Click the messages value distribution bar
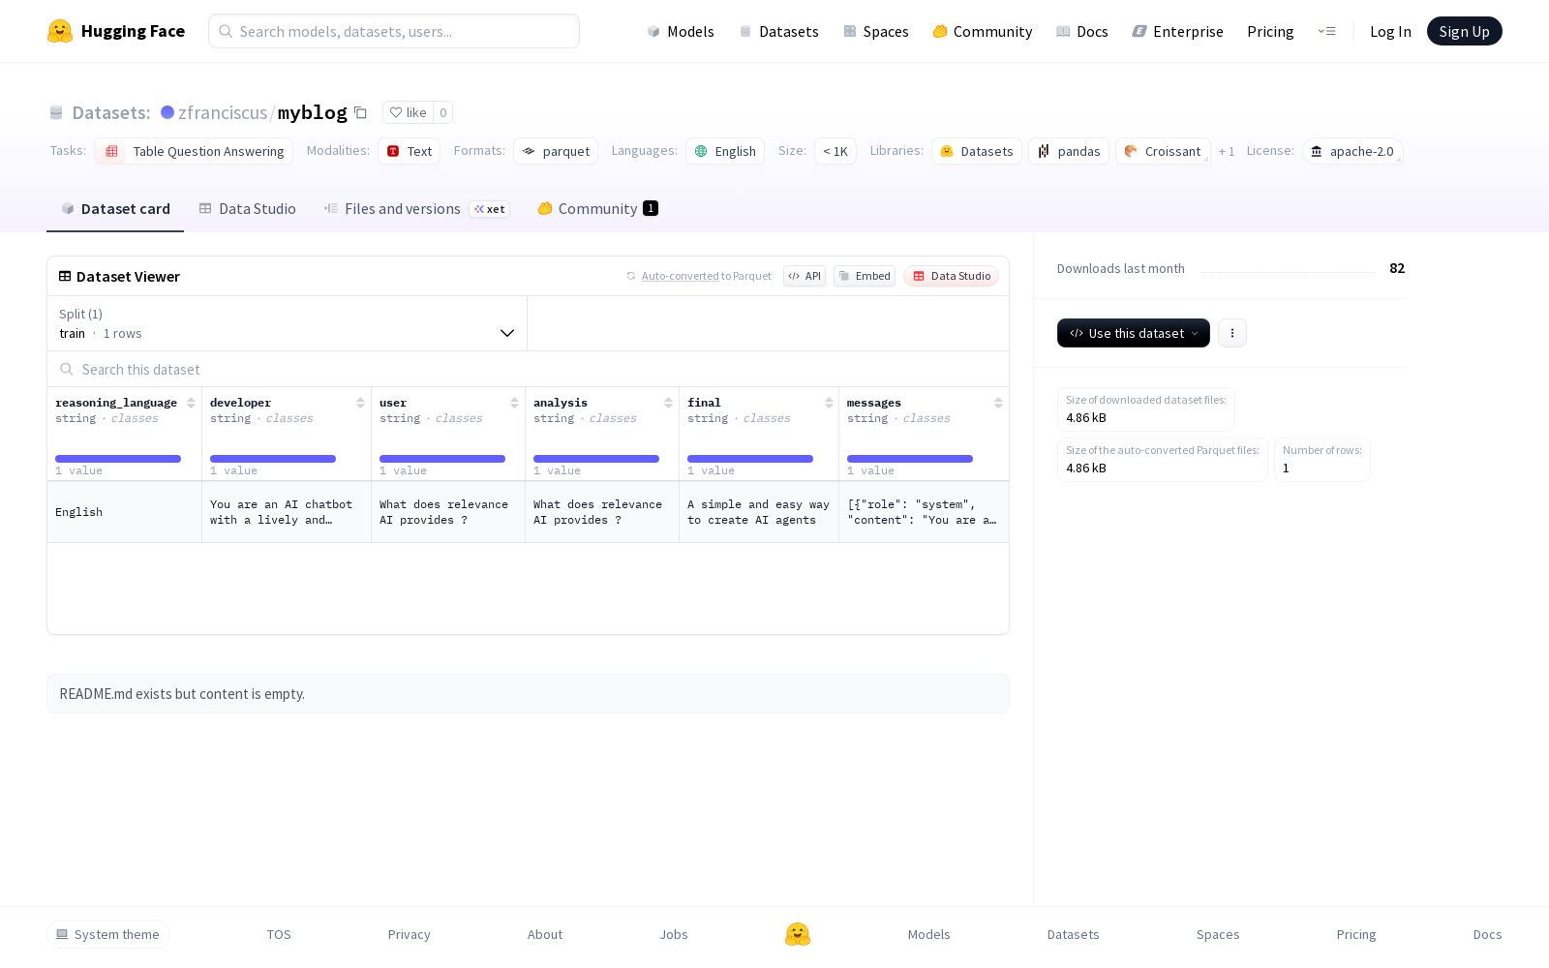1549x968 pixels. pos(910,459)
